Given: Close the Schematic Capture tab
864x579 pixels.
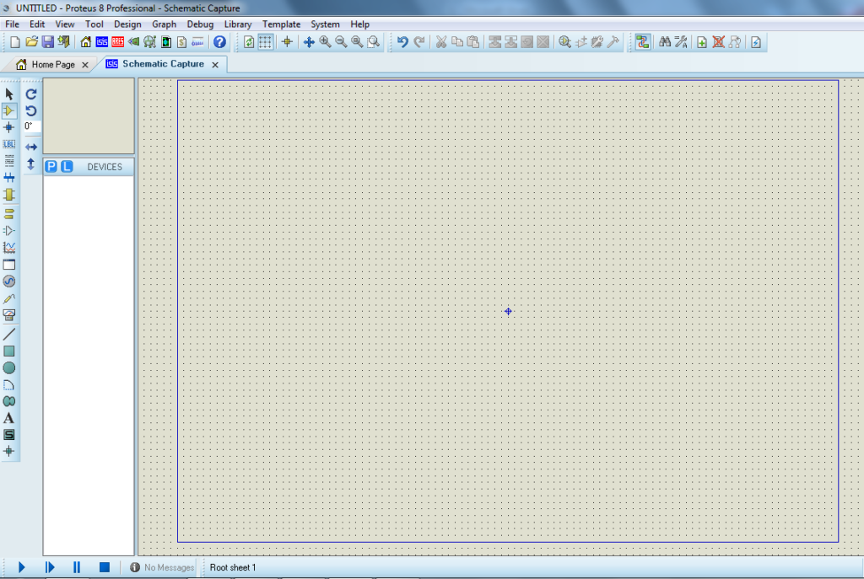Looking at the screenshot, I should click(x=215, y=65).
